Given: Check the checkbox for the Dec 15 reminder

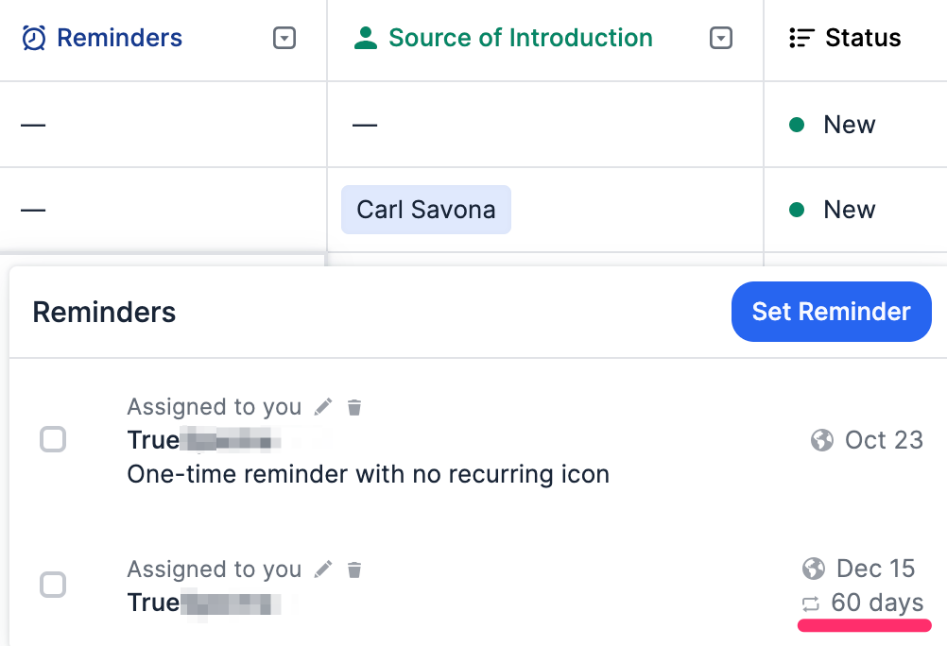Looking at the screenshot, I should 53,585.
